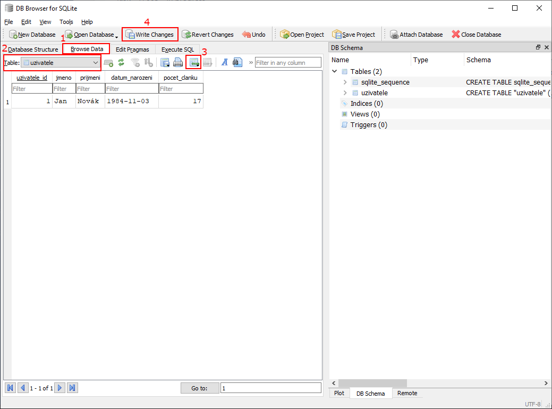Select the cell containing Jan
The height and width of the screenshot is (409, 552).
(64, 101)
